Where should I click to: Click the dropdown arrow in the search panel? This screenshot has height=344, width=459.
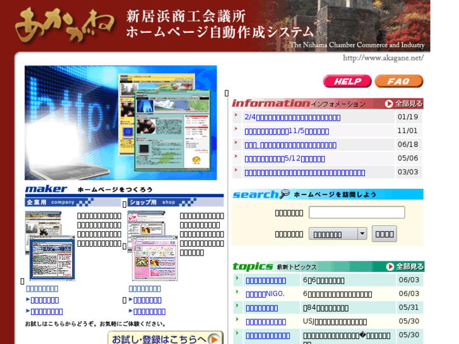[362, 234]
